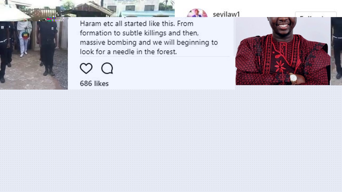The width and height of the screenshot is (342, 192).
Task: Click the partially visible Follow button
Action: point(316,15)
